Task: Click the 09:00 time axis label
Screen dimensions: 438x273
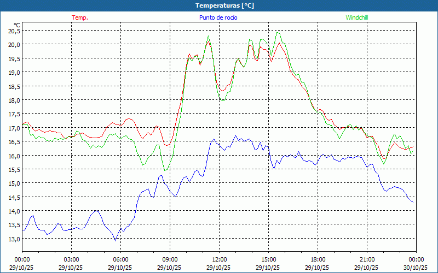Action: point(170,259)
